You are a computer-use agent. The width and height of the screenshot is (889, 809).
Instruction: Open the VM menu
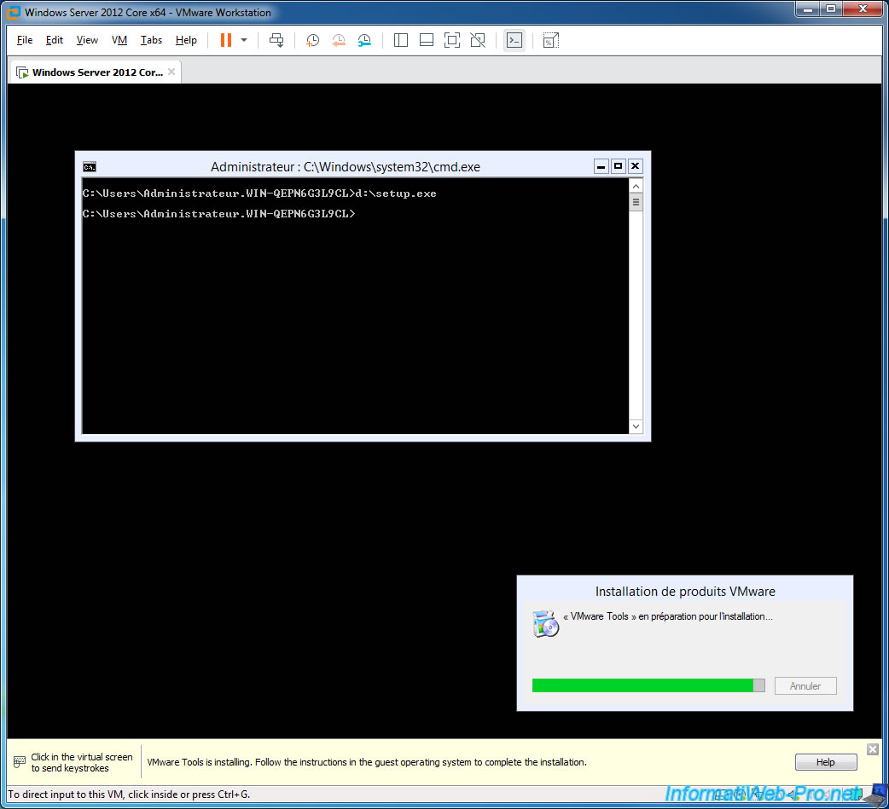coord(119,40)
